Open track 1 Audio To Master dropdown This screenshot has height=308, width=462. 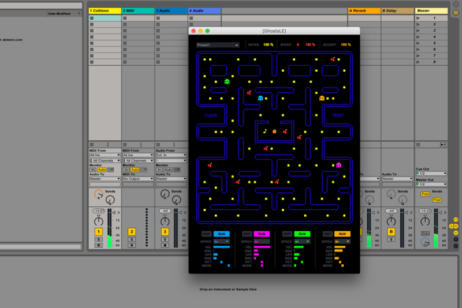[x=105, y=179]
